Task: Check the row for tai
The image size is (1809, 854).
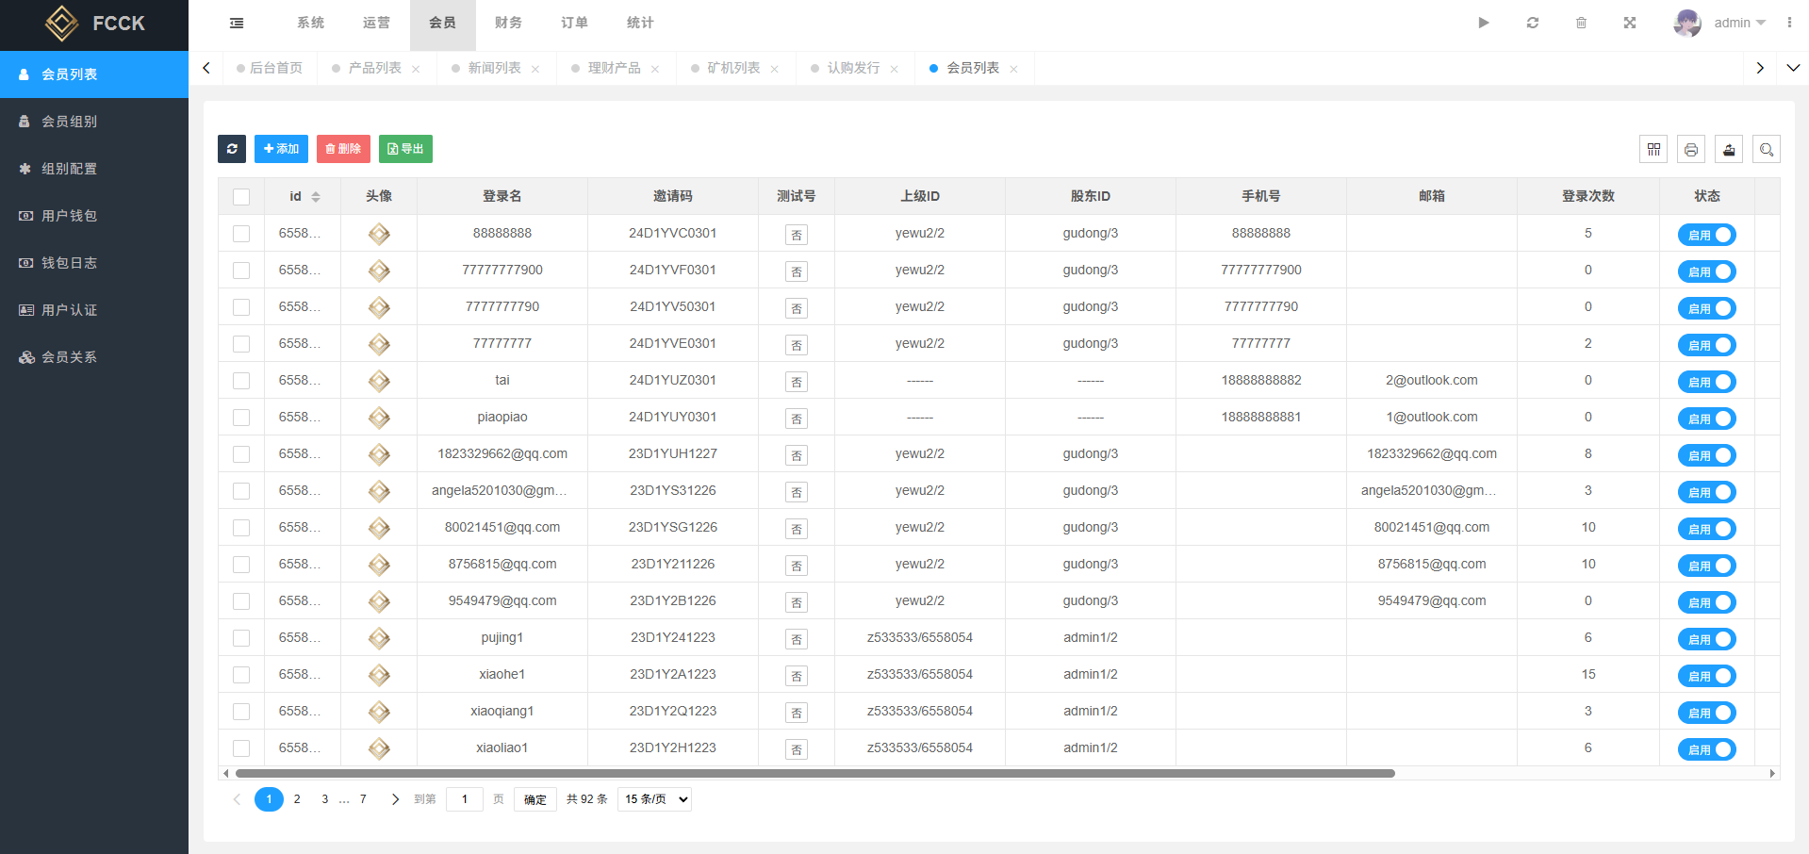Action: point(241,381)
